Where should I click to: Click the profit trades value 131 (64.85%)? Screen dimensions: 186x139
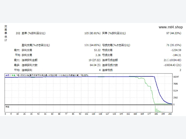(x=92, y=45)
